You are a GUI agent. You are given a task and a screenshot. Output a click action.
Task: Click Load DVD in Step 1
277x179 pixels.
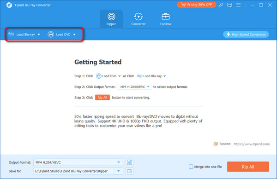coord(106,76)
